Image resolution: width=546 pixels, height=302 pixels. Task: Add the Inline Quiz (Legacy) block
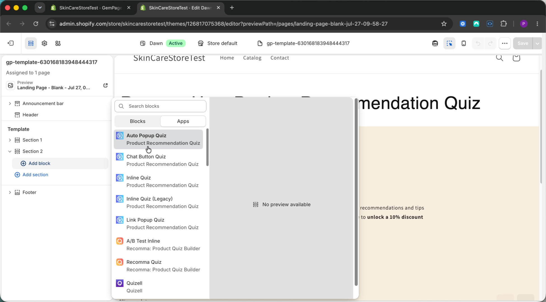[x=158, y=203]
